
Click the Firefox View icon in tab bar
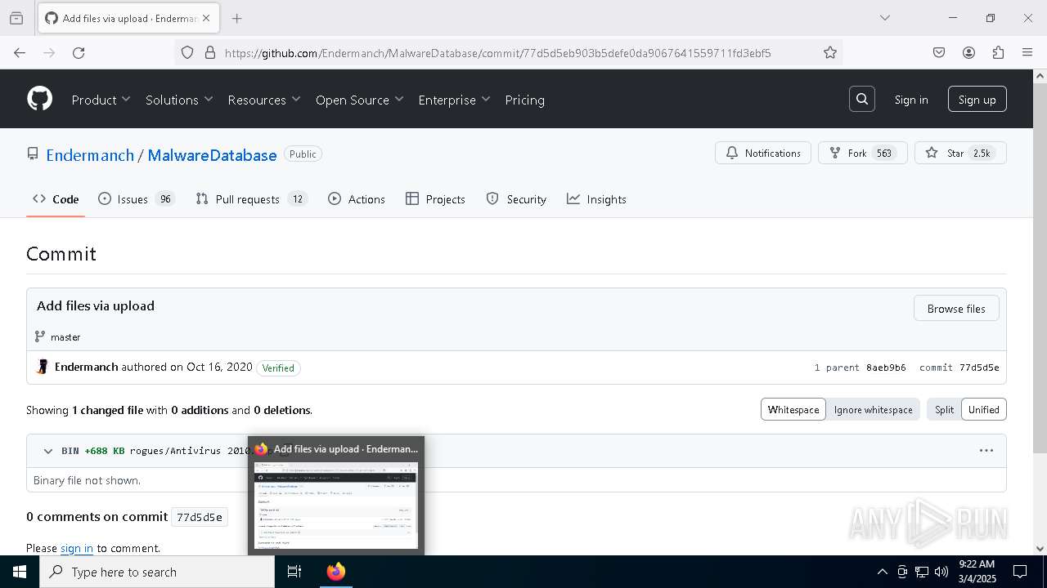pyautogui.click(x=16, y=18)
